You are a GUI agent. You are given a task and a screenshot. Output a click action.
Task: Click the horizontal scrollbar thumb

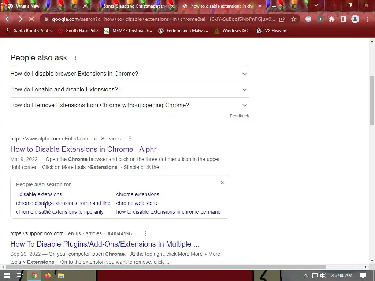click(x=166, y=267)
